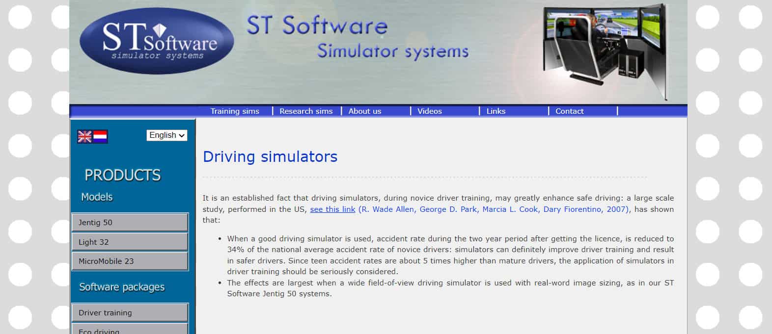Navigate to the Links menu item

point(496,111)
